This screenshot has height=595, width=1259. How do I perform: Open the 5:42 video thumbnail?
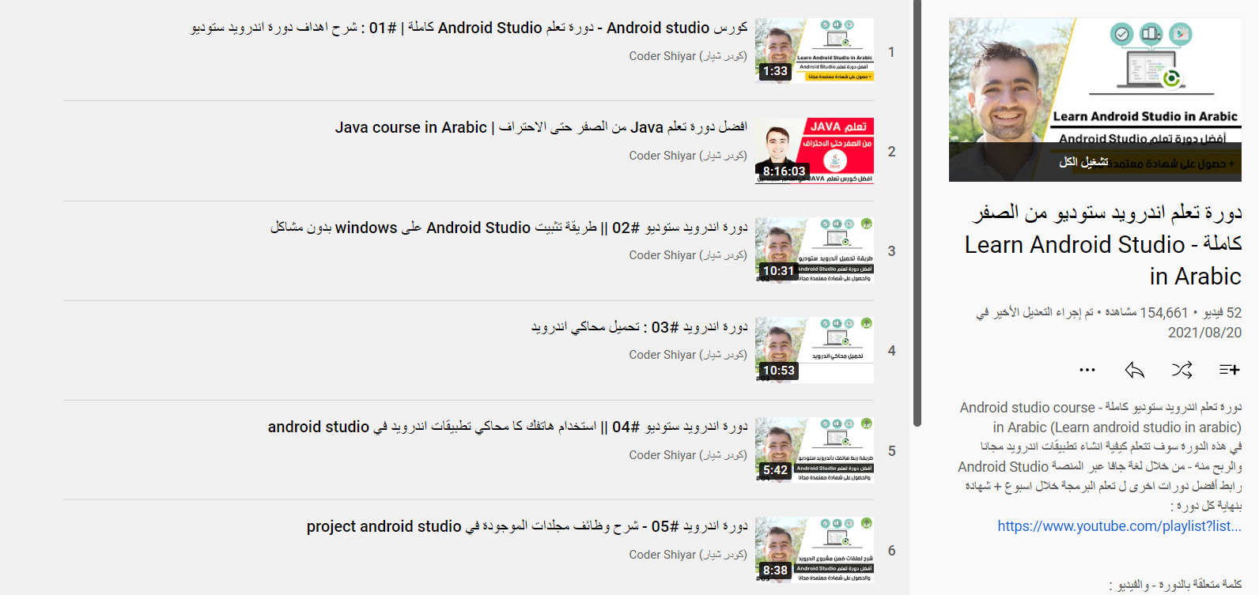(815, 450)
